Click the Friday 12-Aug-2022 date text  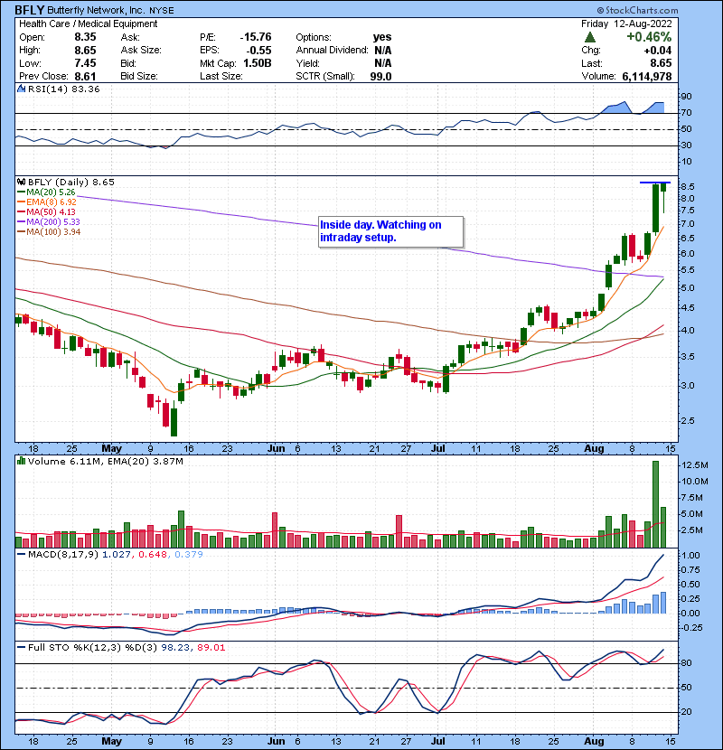[626, 23]
